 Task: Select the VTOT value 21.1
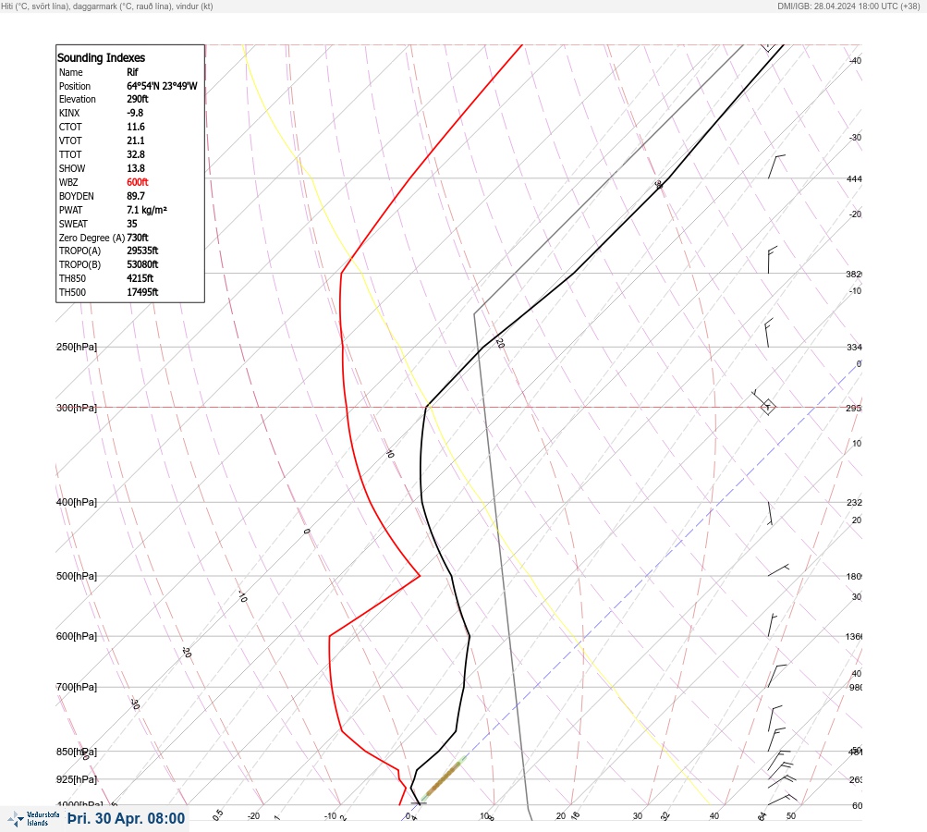point(135,141)
